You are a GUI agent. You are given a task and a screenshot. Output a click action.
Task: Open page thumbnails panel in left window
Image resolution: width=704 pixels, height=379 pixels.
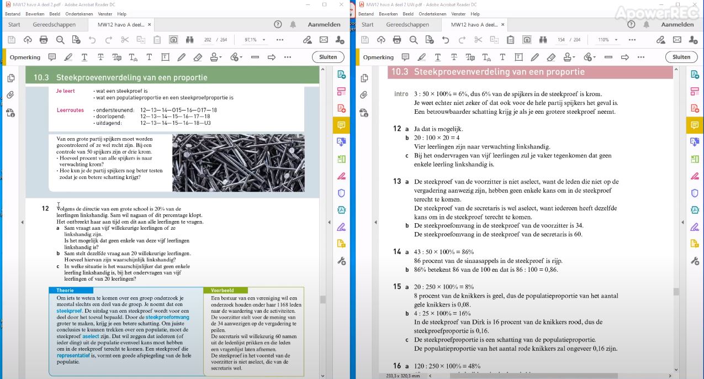(10, 78)
